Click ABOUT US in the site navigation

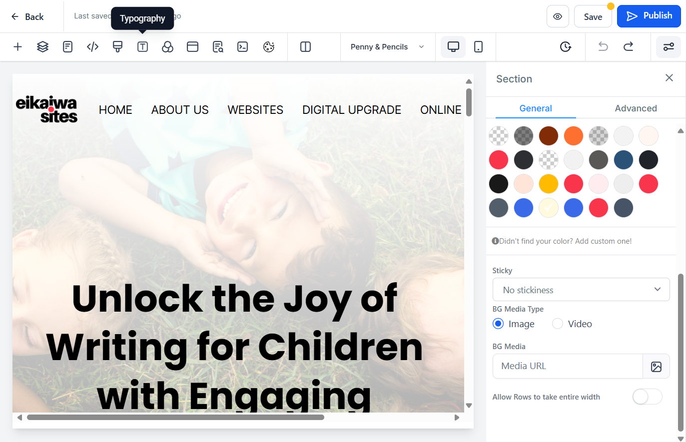(x=180, y=110)
